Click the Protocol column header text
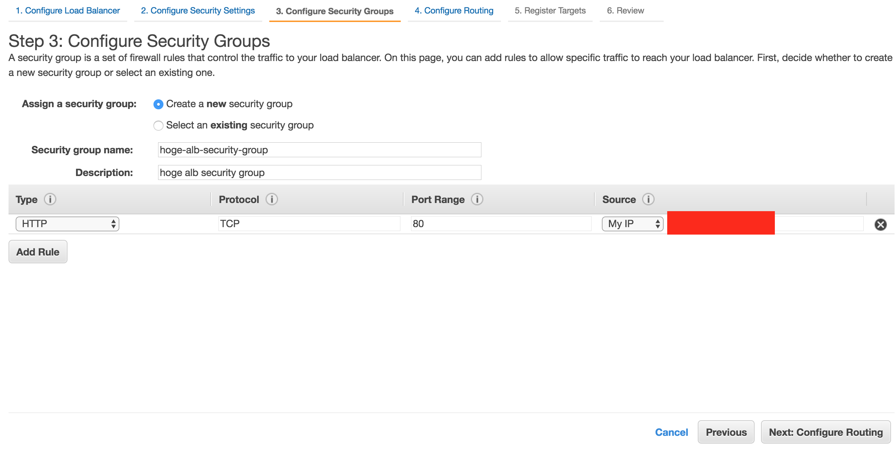The image size is (896, 450). point(239,200)
